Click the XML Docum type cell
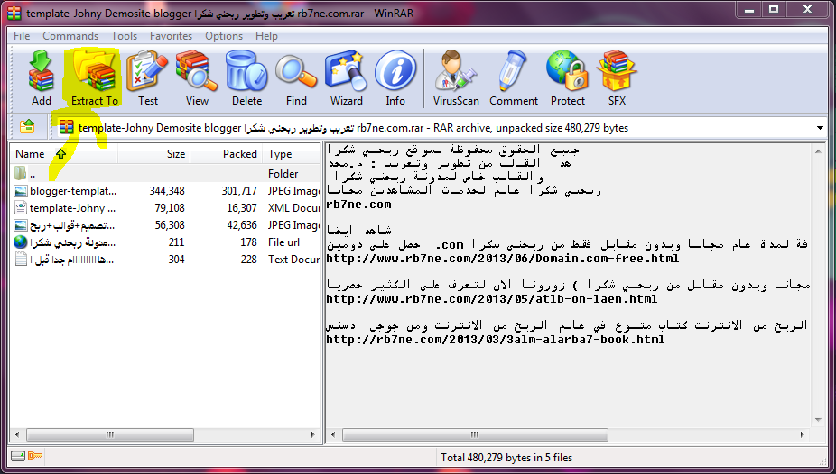Screen dimensions: 836x474 click(x=293, y=208)
